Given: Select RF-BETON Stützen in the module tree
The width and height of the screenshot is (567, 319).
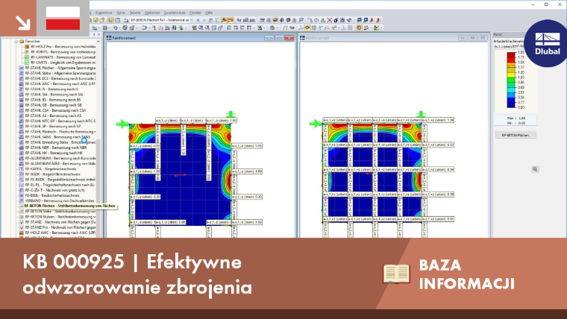Looking at the screenshot, I should [x=60, y=217].
